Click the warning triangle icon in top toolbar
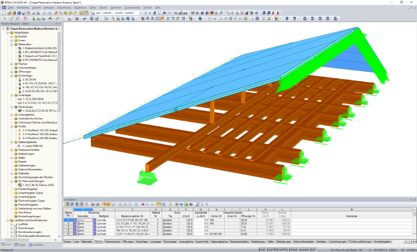 (x=237, y=13)
